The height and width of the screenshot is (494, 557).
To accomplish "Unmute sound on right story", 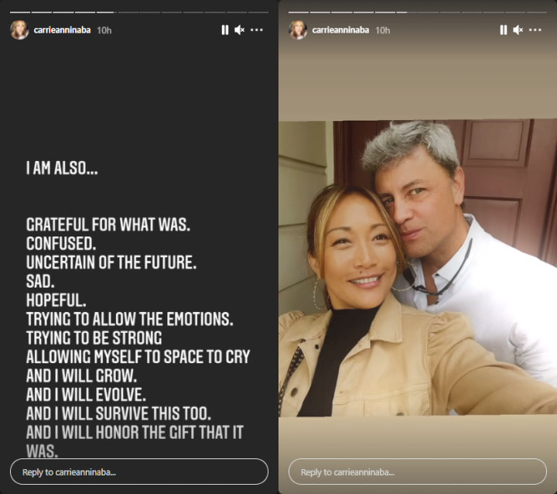I will pyautogui.click(x=518, y=30).
